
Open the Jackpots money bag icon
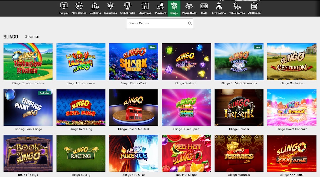pos(95,6)
